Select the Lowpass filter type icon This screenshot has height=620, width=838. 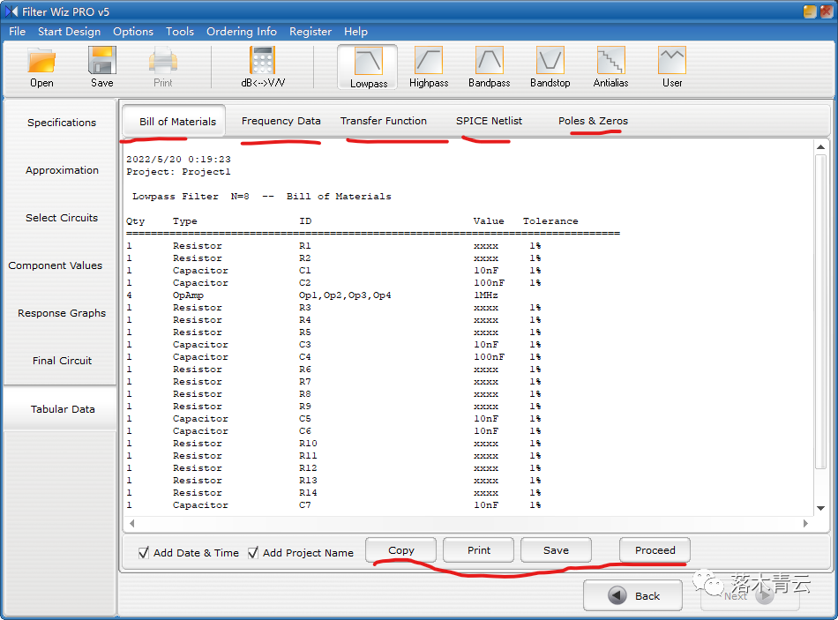coord(368,62)
